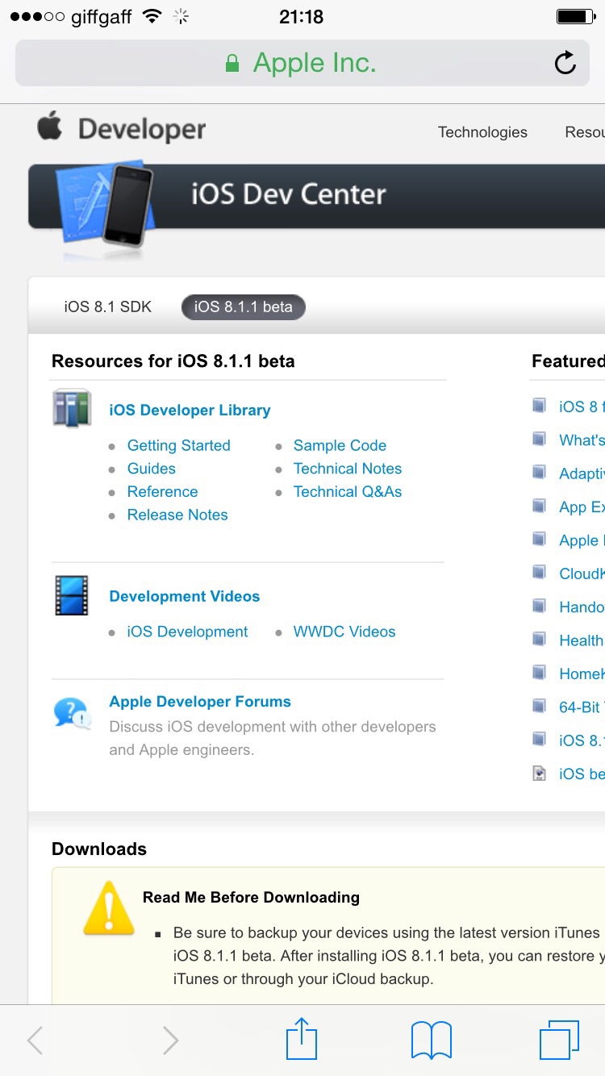Open the Technical Q&As link
The image size is (605, 1076).
(348, 491)
